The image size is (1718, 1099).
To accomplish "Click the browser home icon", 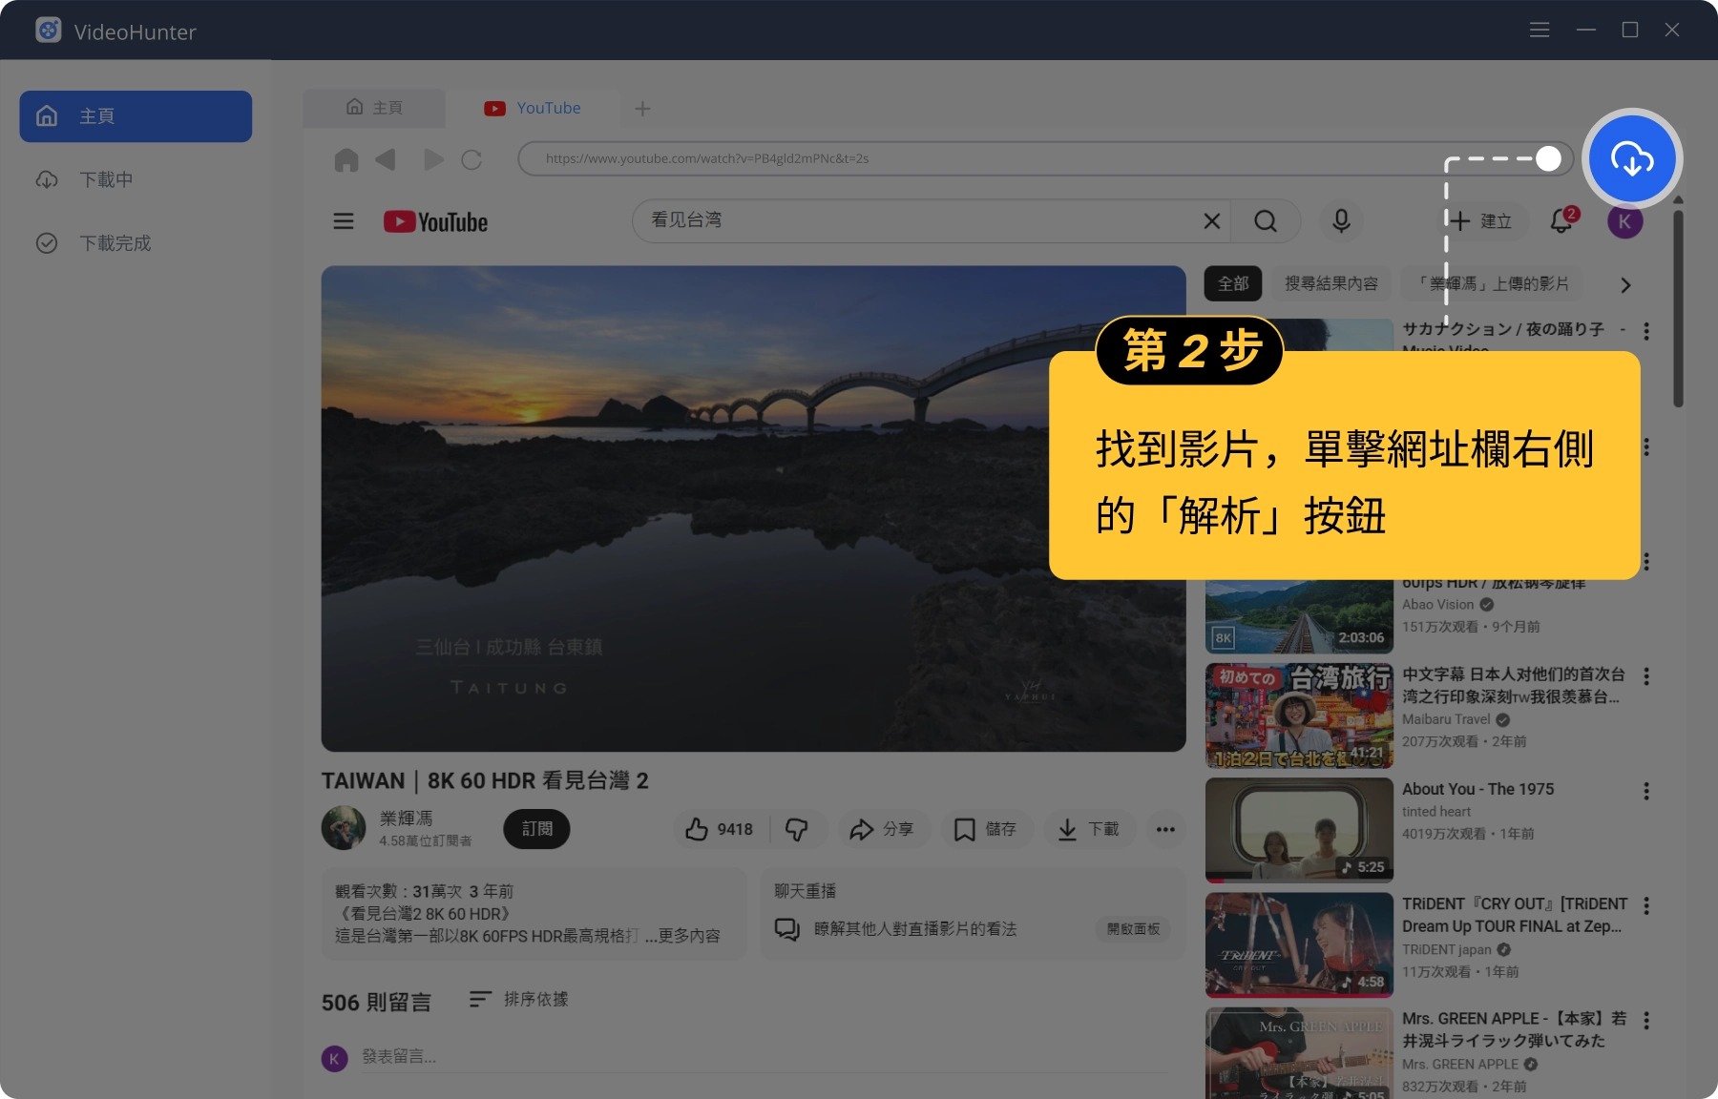I will click(346, 159).
